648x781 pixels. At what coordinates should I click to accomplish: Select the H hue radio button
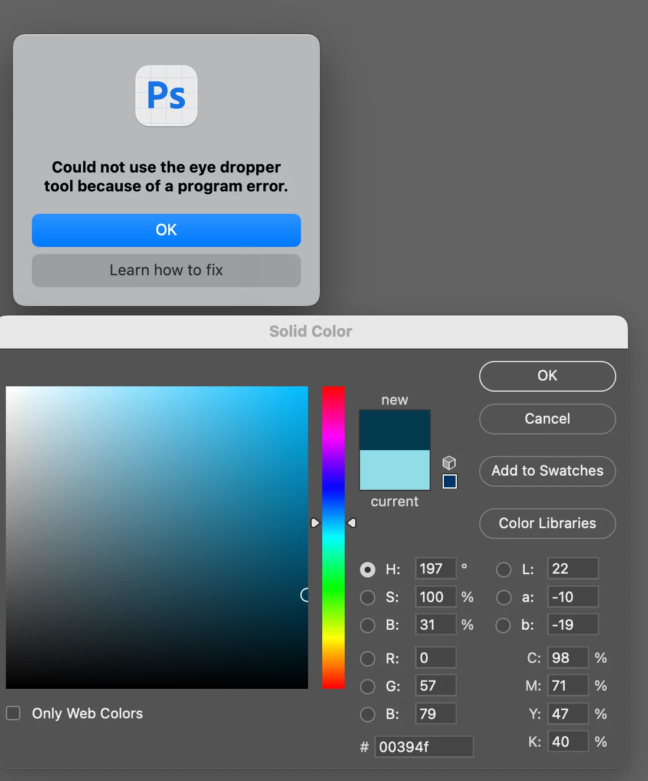[x=368, y=570]
